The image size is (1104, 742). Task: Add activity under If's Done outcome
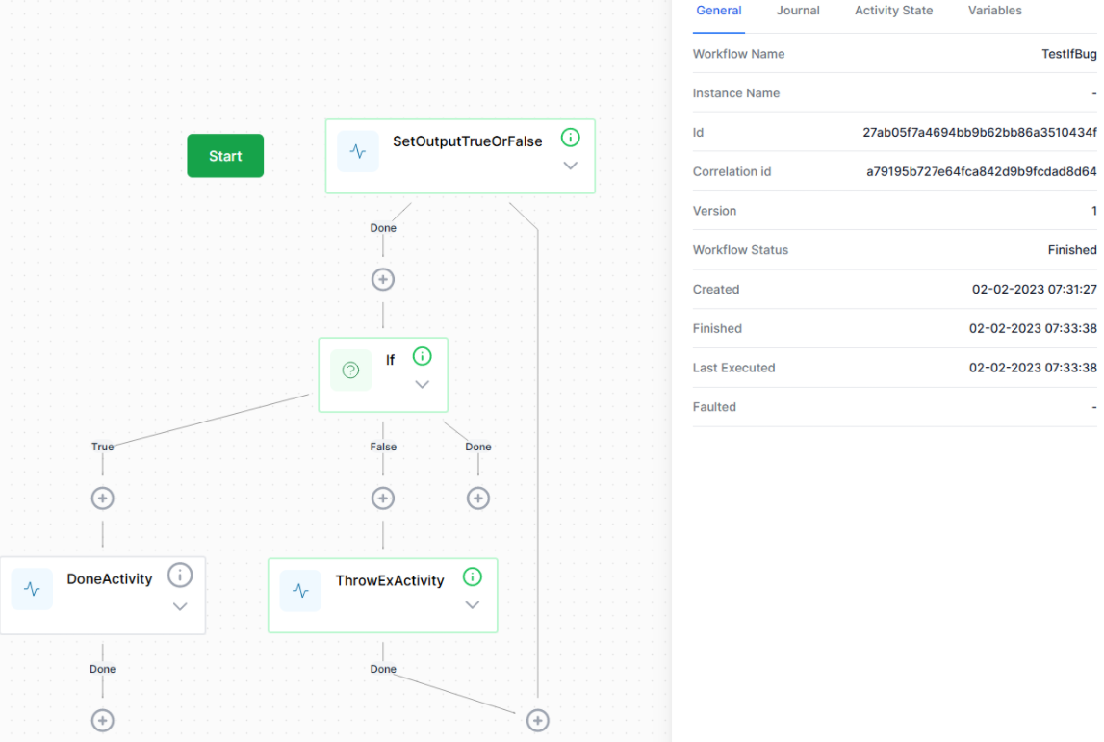pos(478,499)
